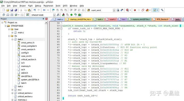Click the Unindent selection icon
The image size is (184, 101).
(x=75, y=10)
